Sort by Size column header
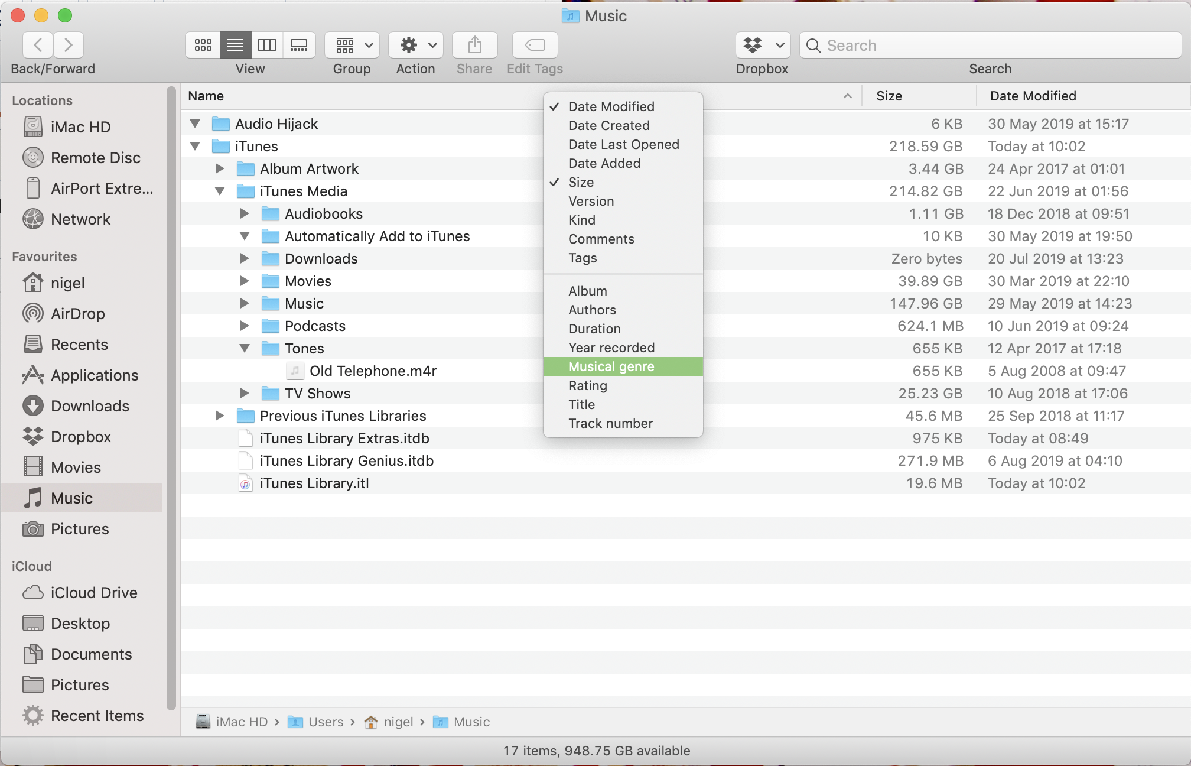The height and width of the screenshot is (766, 1191). [919, 96]
